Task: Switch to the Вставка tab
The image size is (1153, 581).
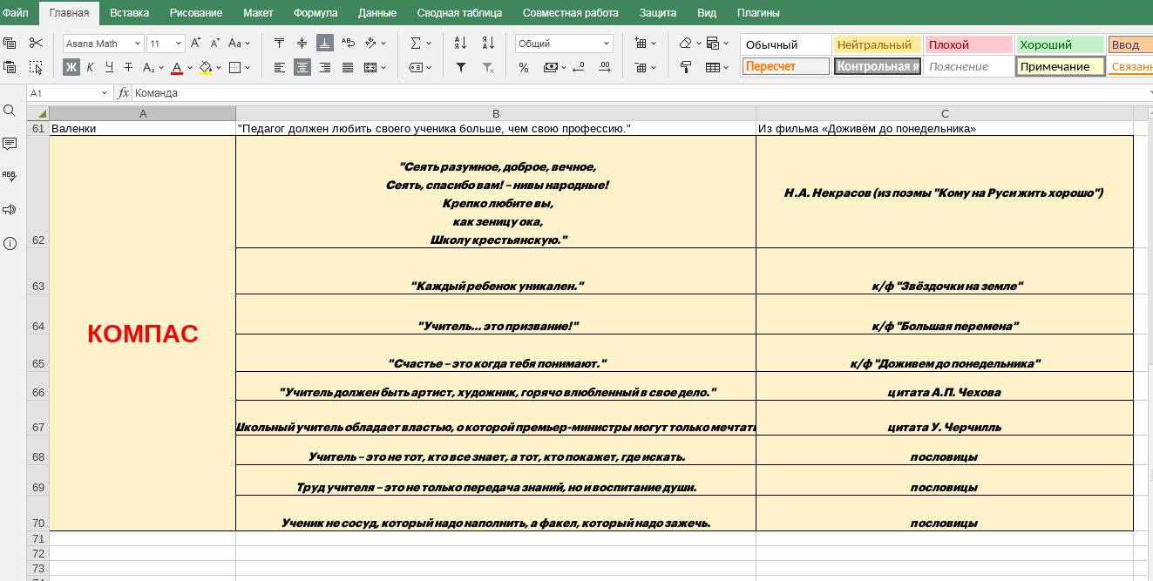Action: pyautogui.click(x=129, y=13)
